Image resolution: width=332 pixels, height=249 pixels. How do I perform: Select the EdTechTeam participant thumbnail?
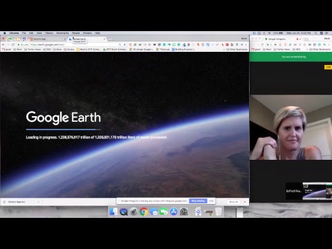point(294,191)
